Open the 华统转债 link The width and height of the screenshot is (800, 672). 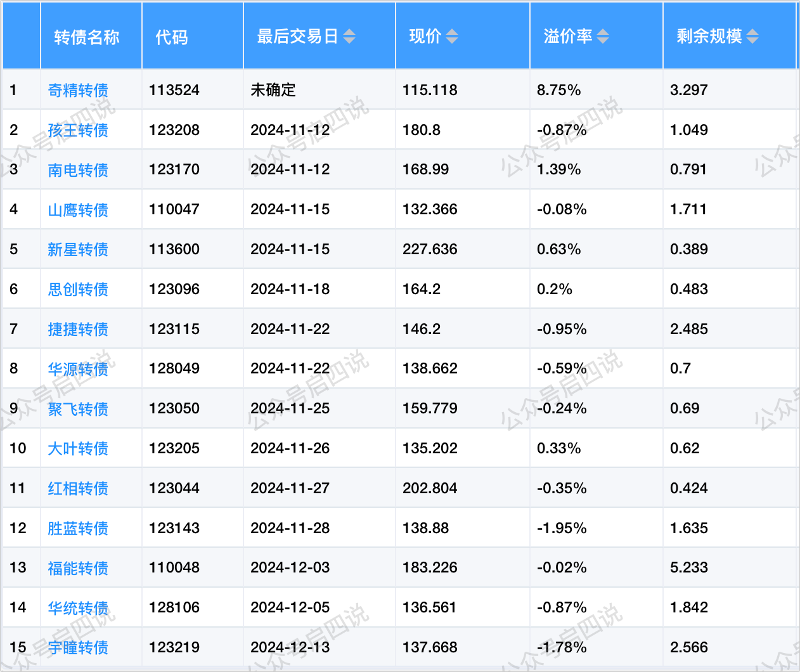pos(78,608)
